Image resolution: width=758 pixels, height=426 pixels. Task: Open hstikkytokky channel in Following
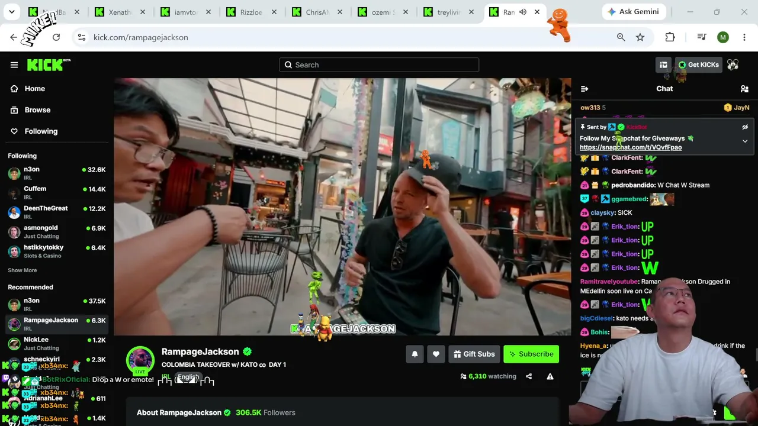[x=57, y=251]
